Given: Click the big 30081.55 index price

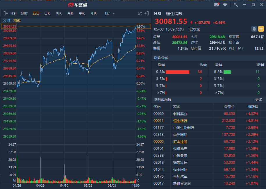Looking at the screenshot, I should coord(171,22).
